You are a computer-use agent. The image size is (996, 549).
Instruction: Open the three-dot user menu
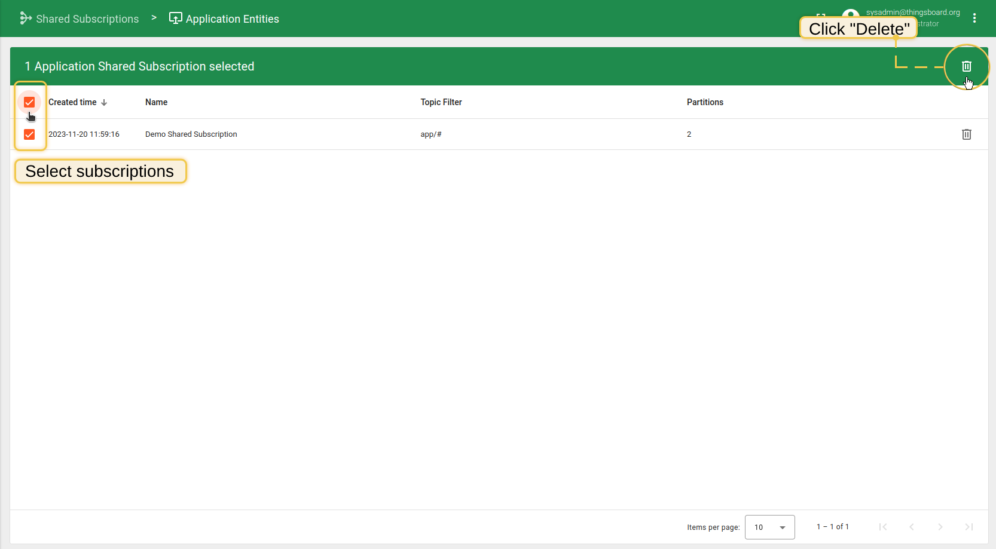click(x=974, y=19)
